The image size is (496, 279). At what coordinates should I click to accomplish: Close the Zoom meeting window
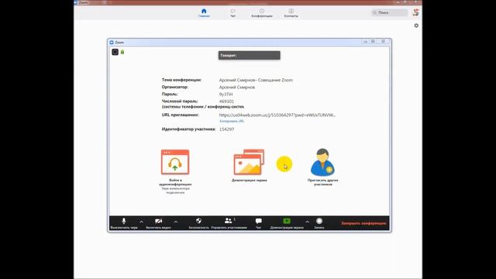coord(383,41)
